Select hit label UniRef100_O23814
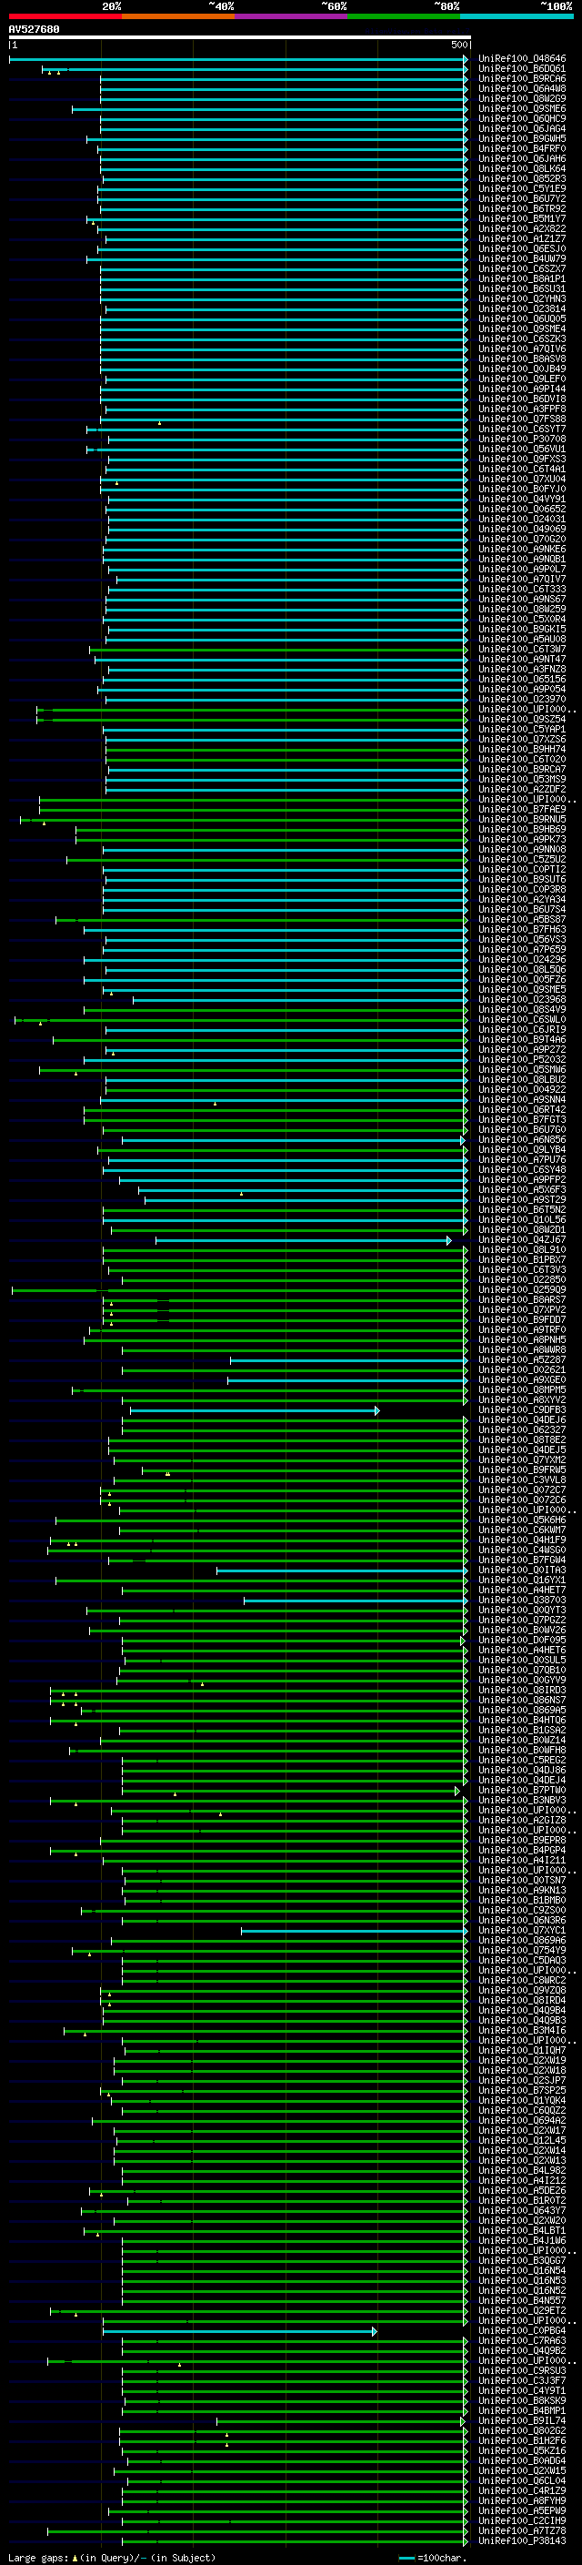 point(522,308)
